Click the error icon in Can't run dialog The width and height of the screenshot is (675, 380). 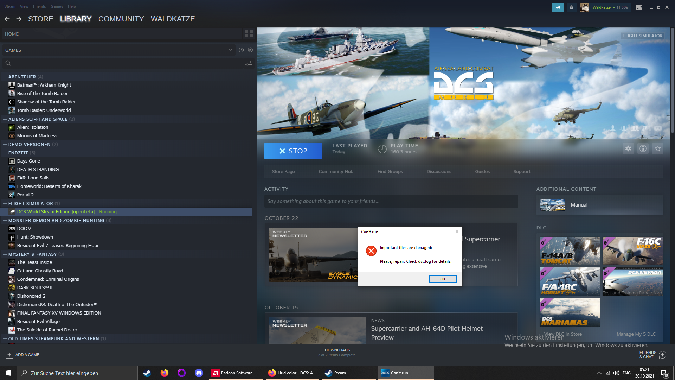click(371, 251)
